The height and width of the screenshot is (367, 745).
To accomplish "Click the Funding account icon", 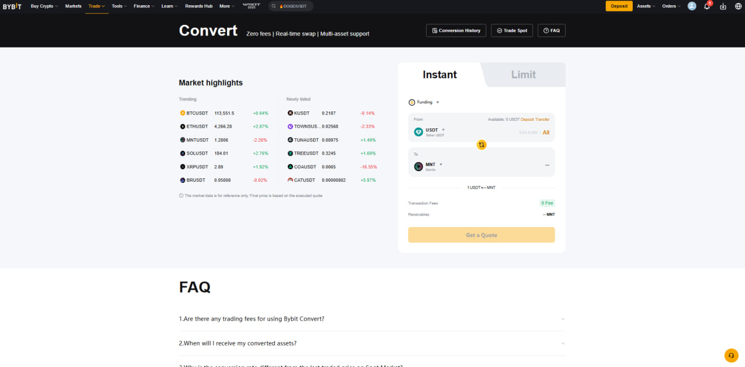I will tap(411, 102).
